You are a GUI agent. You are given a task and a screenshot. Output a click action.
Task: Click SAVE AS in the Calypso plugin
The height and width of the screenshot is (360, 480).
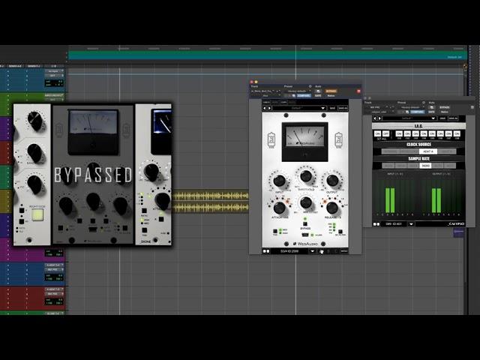tap(453, 118)
